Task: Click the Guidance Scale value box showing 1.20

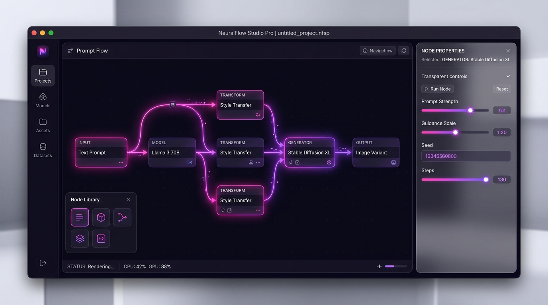Action: 502,132
